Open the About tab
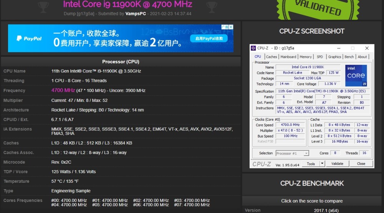Viewport: 384px width, 213px height. pyautogui.click(x=362, y=57)
